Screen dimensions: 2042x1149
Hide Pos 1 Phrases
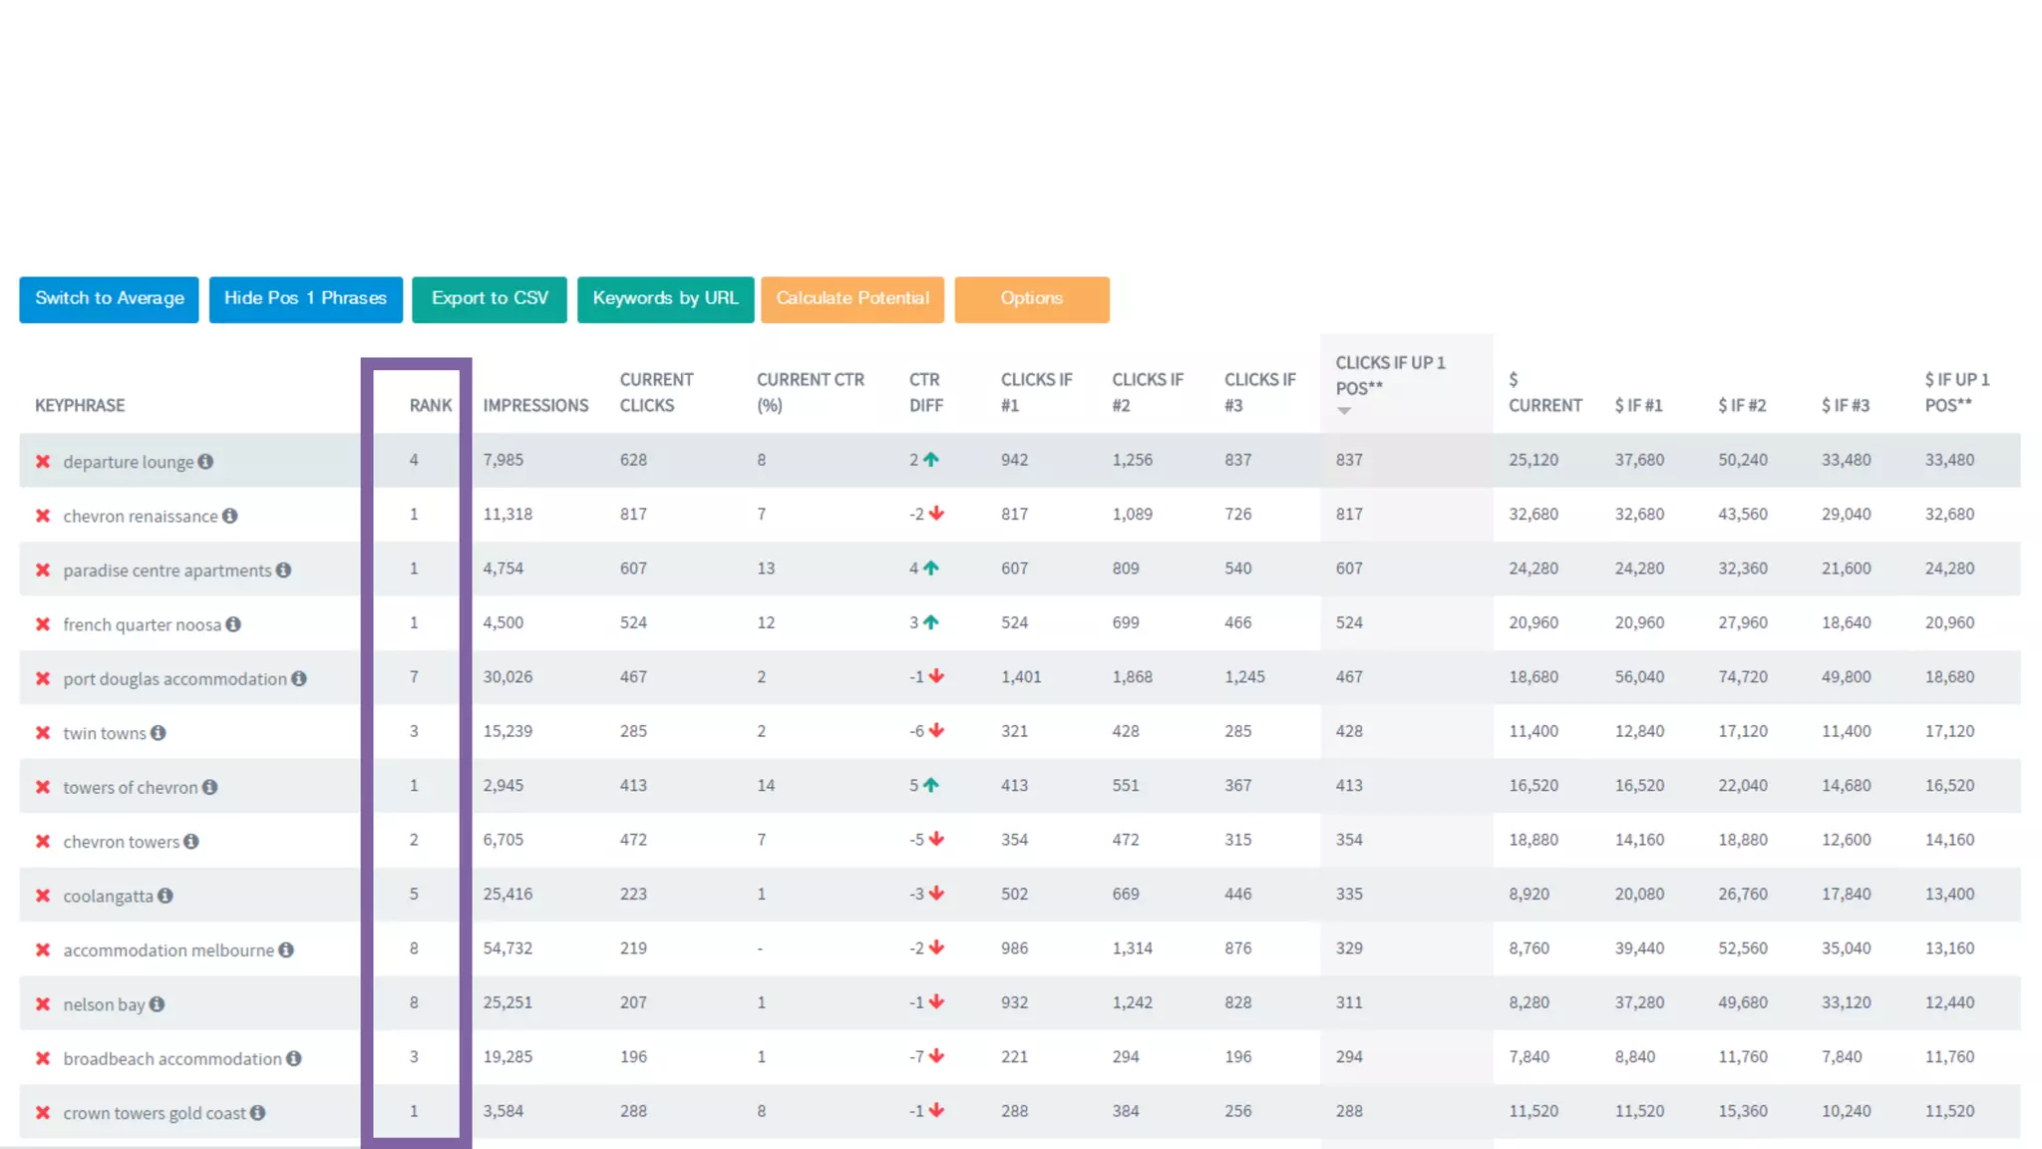click(305, 299)
